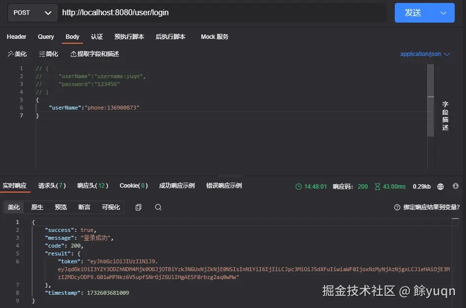Open the search icon in response toolbar
Image resolution: width=466 pixels, height=308 pixels.
pos(158,207)
